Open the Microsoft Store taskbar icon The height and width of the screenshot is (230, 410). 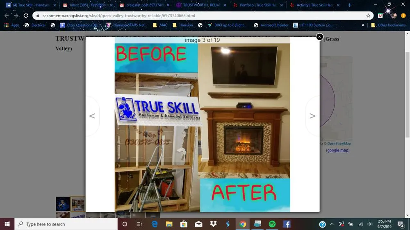(x=184, y=224)
